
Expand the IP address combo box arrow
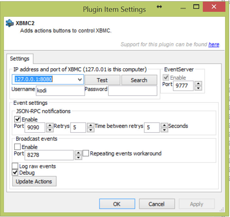coord(80,80)
